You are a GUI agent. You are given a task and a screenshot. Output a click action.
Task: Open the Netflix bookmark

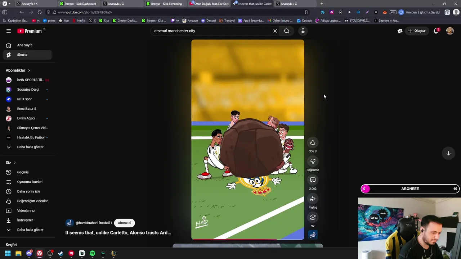[79, 21]
